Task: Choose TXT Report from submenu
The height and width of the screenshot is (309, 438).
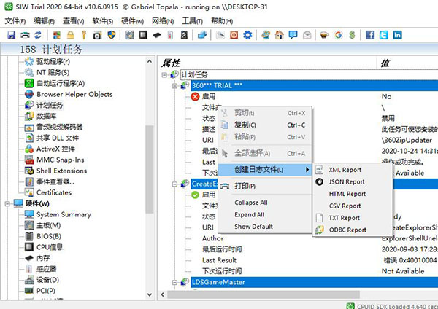Action: click(x=353, y=217)
